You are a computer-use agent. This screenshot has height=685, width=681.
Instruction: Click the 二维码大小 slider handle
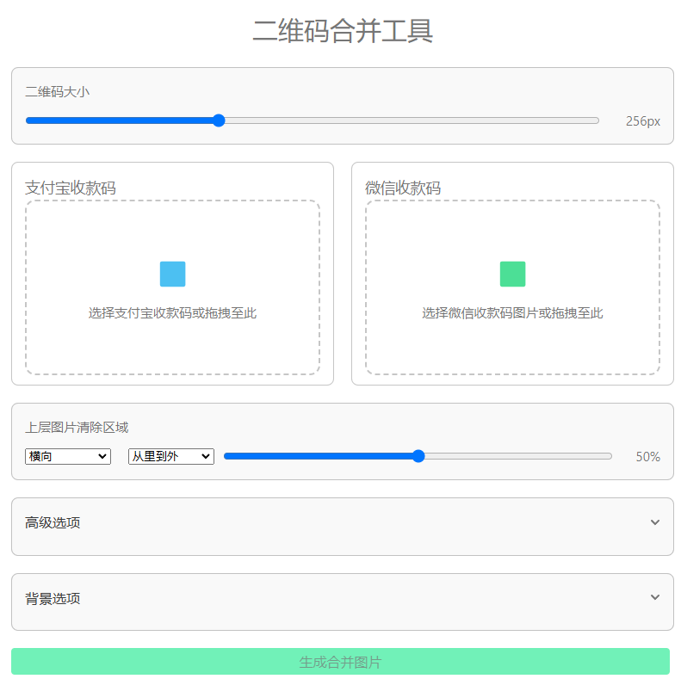click(219, 120)
